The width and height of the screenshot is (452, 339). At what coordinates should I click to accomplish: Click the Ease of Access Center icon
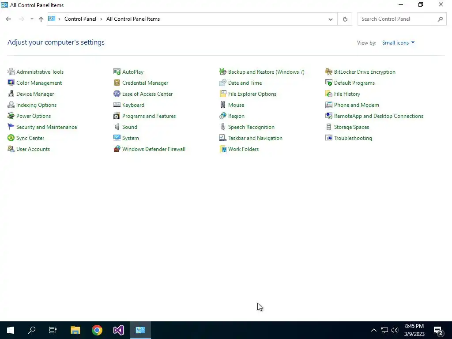pyautogui.click(x=117, y=94)
